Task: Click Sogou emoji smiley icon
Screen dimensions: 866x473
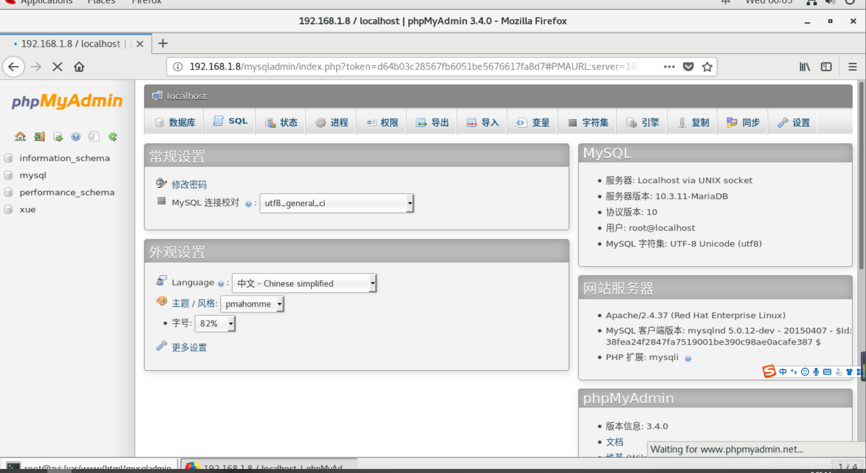Action: click(805, 372)
